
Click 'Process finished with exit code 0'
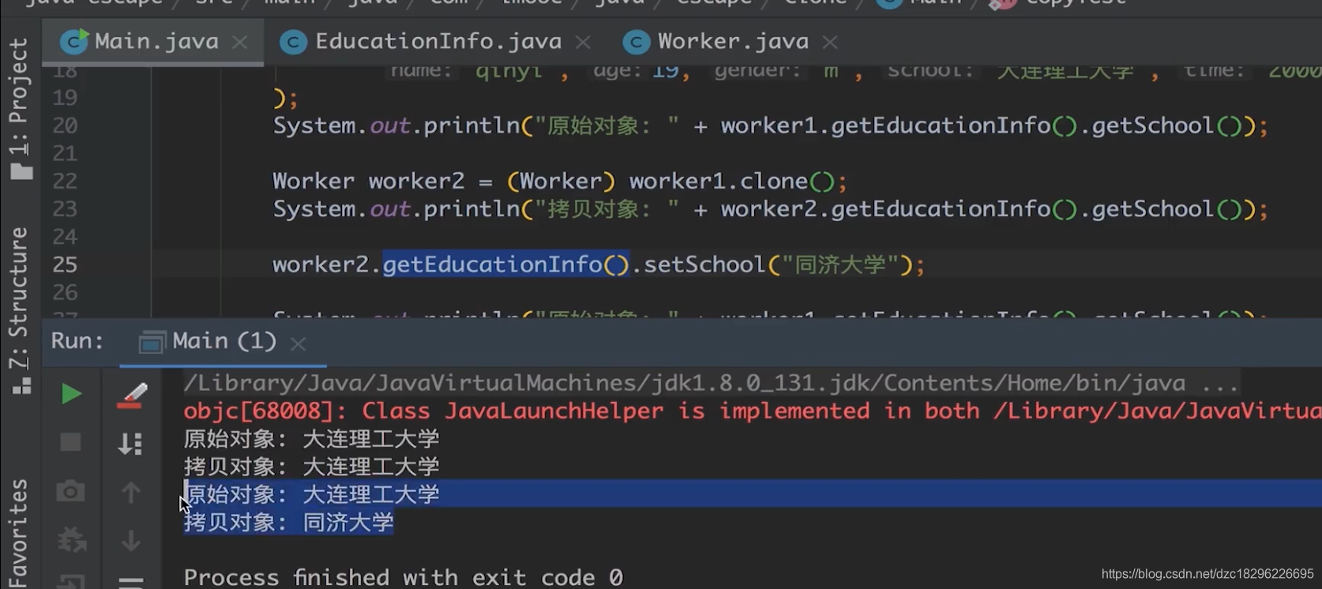pyautogui.click(x=403, y=577)
